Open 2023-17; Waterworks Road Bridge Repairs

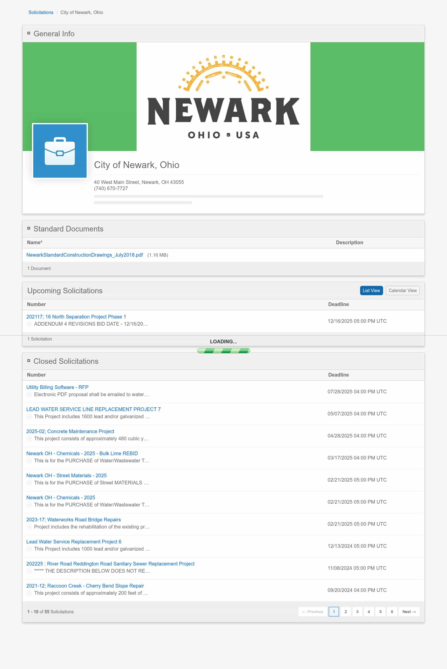click(74, 520)
